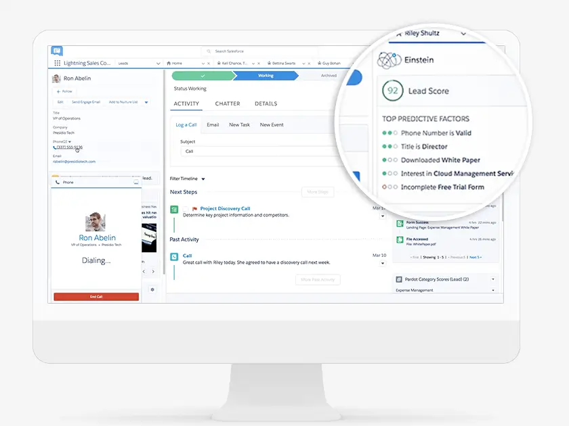This screenshot has width=569, height=426.
Task: Click the teal Call icon under Past Activity
Action: (x=173, y=256)
